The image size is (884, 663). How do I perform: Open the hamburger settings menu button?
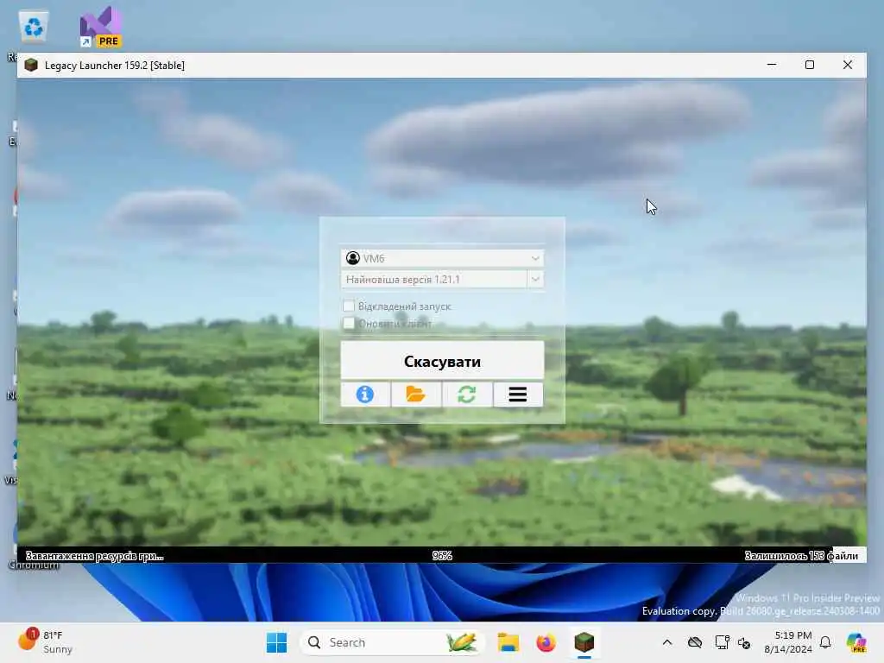tap(518, 394)
